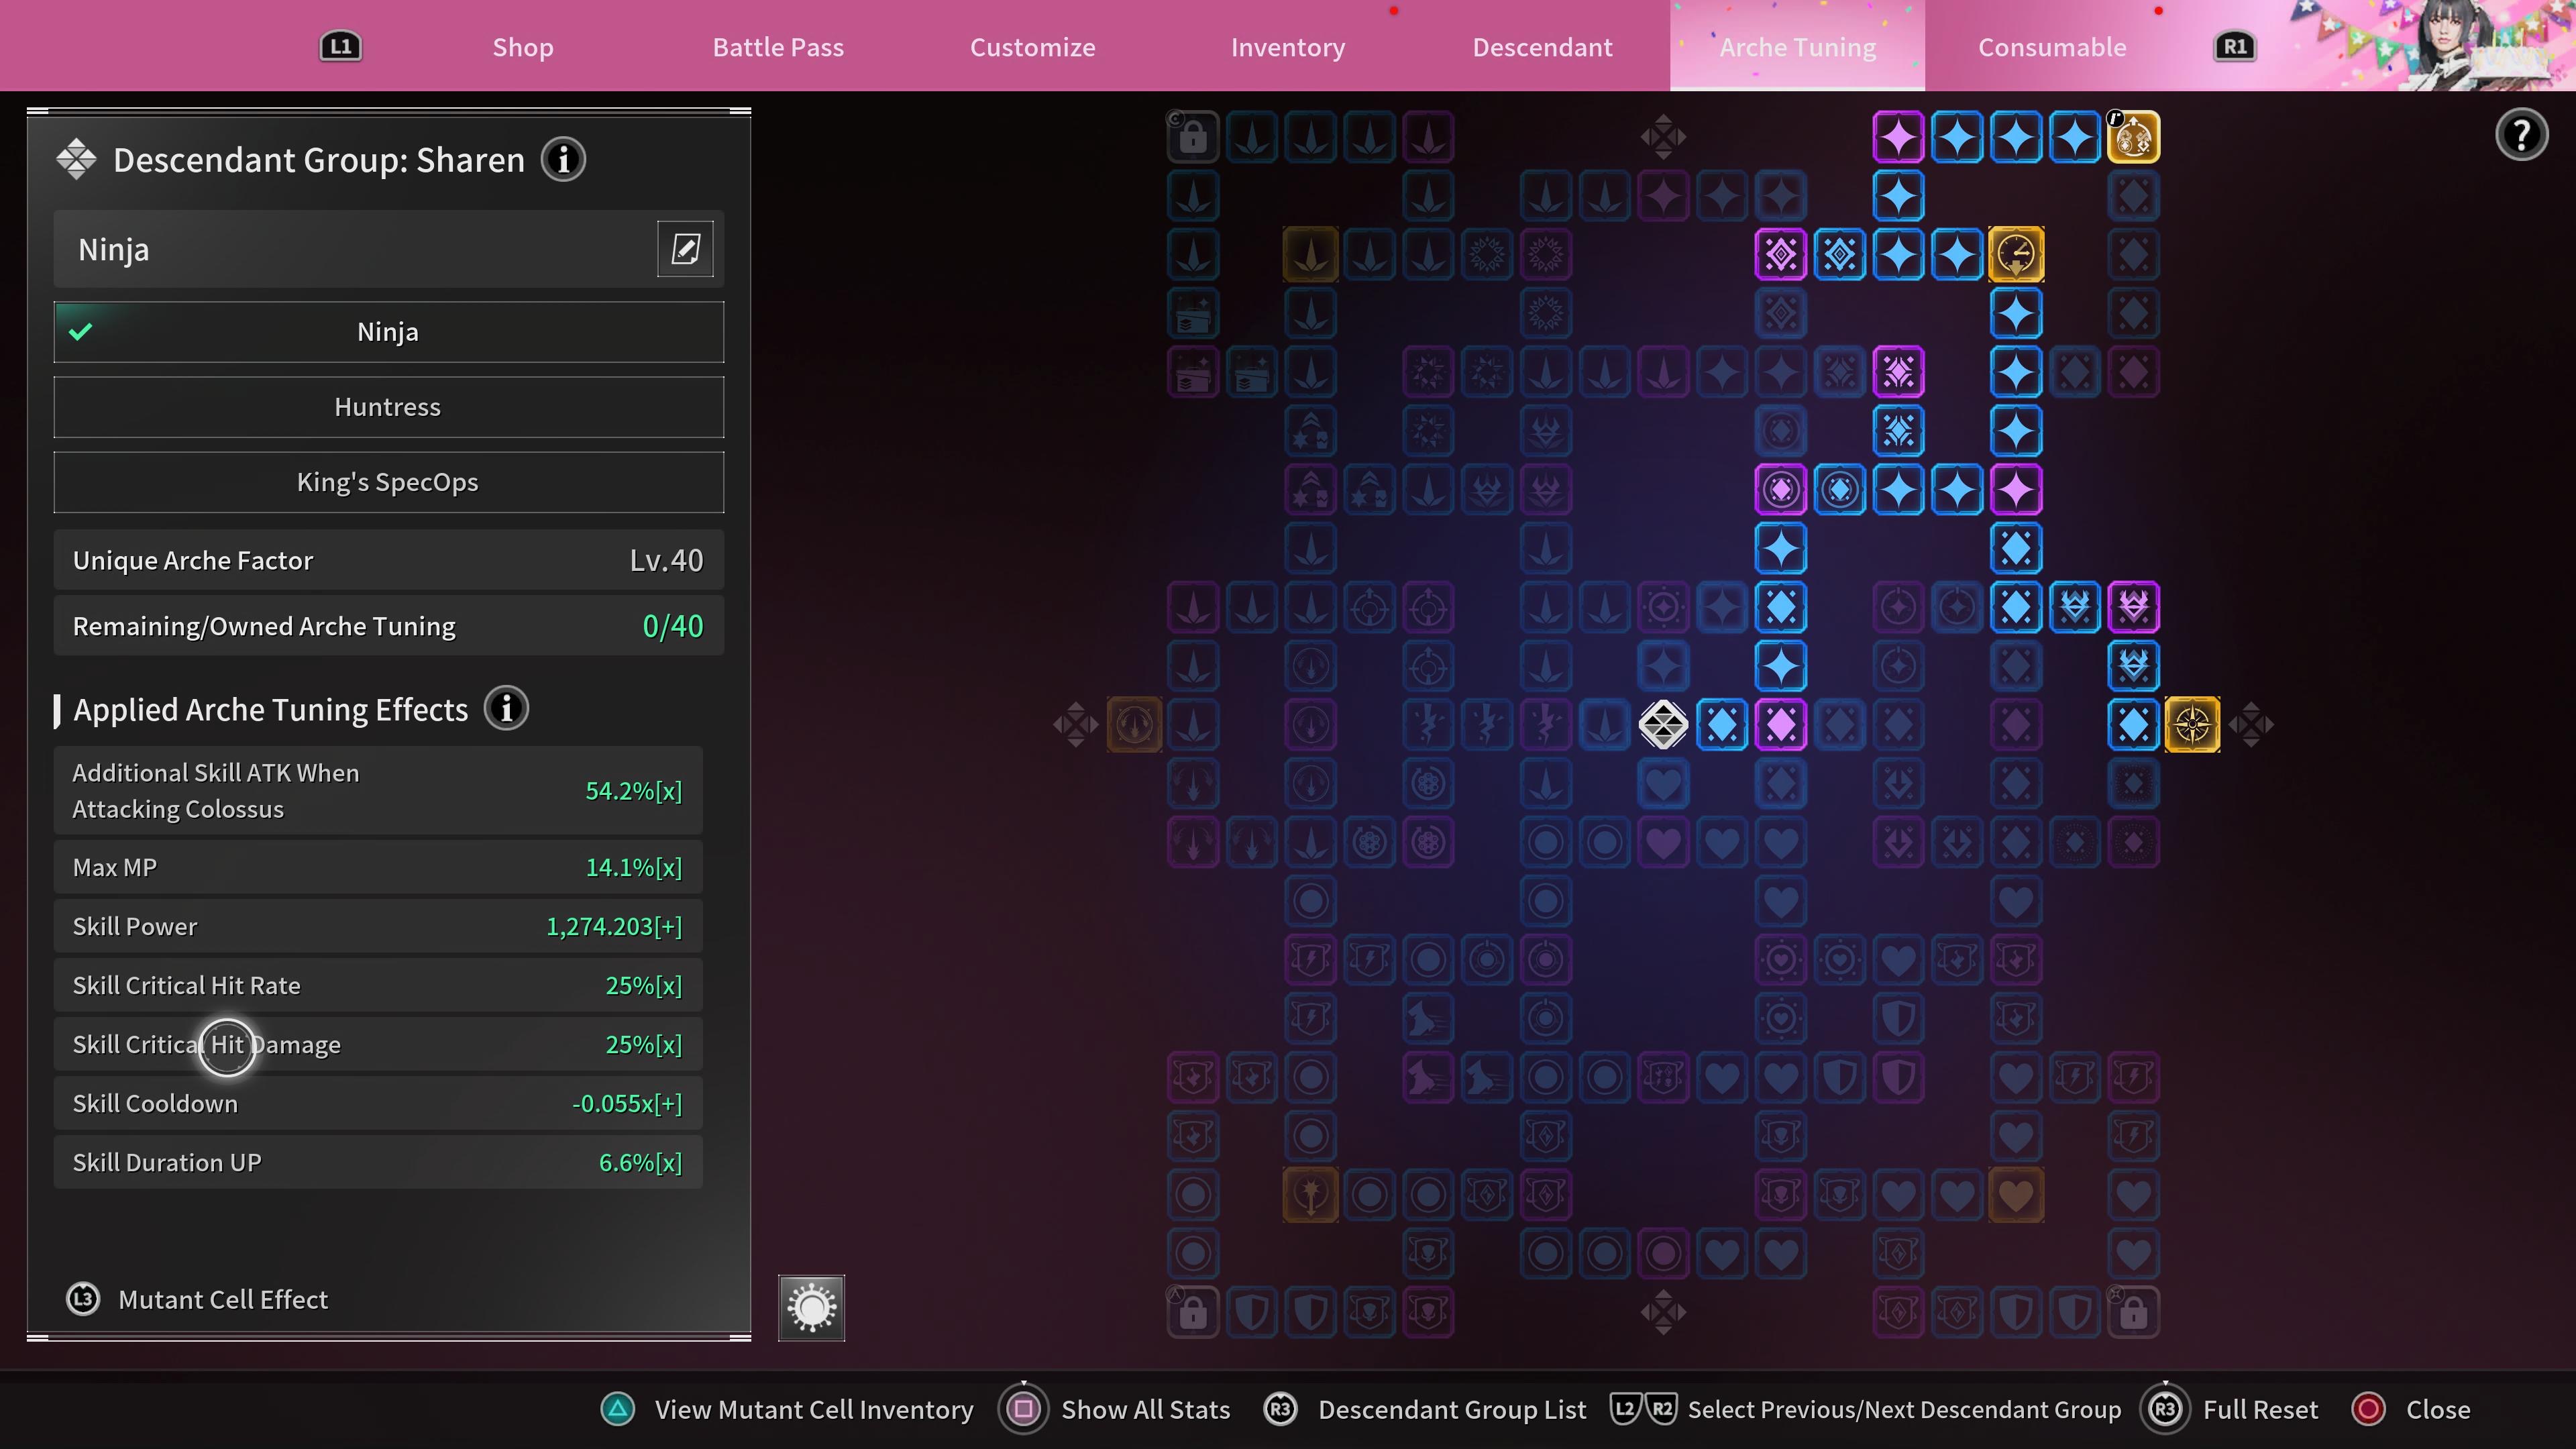Image resolution: width=2576 pixels, height=1449 pixels.
Task: Open the Shop tab
Action: pyautogui.click(x=523, y=47)
